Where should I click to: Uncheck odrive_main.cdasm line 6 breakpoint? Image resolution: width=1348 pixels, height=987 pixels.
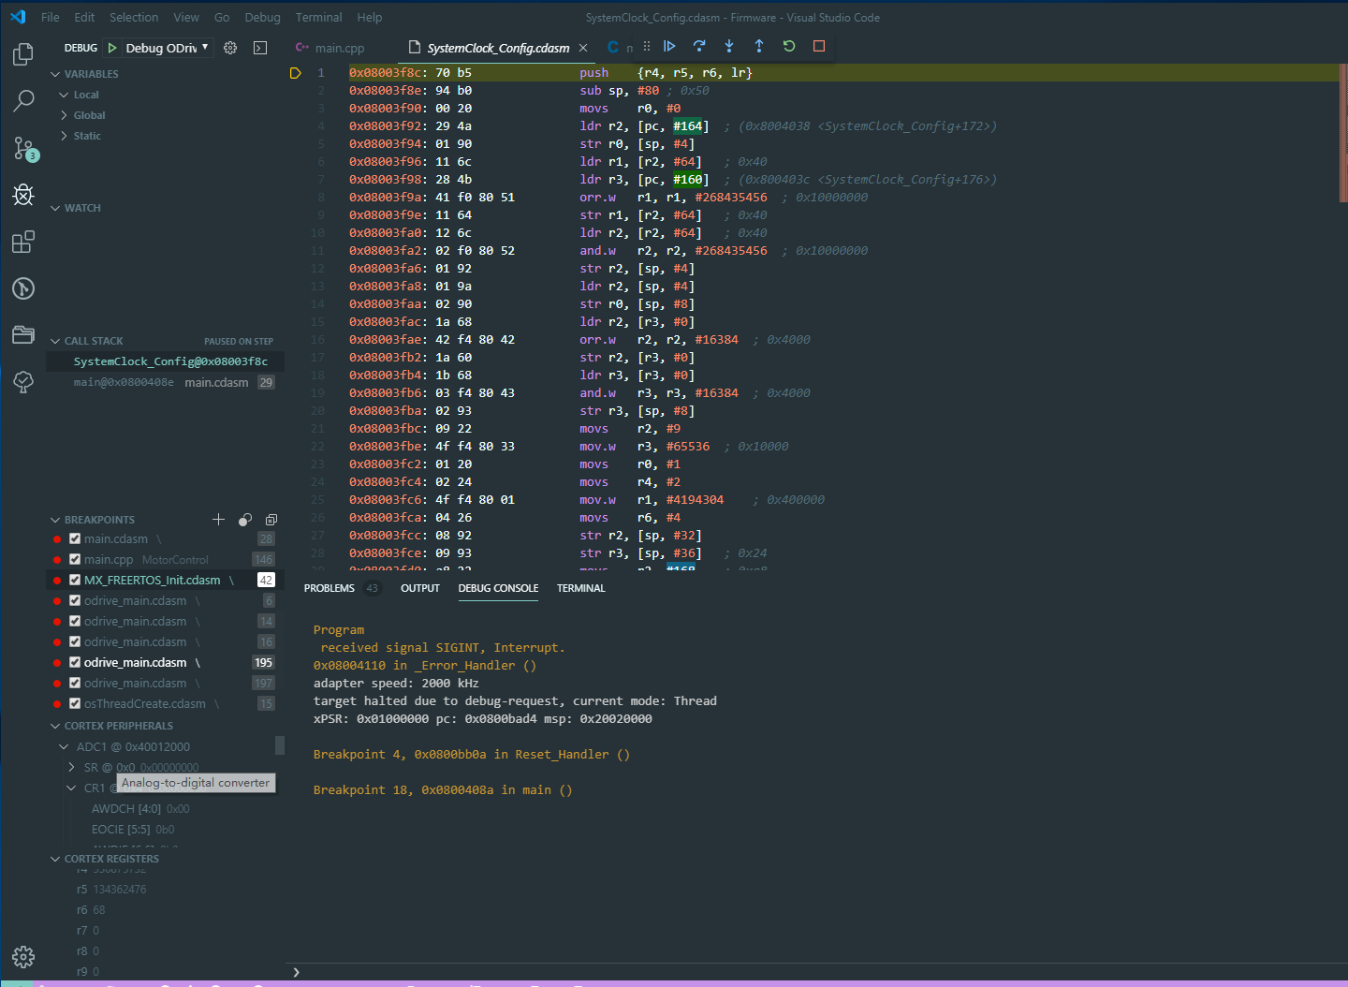[x=75, y=600]
